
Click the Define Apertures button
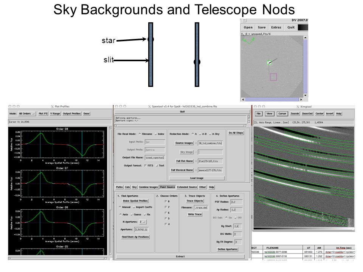click(227, 249)
